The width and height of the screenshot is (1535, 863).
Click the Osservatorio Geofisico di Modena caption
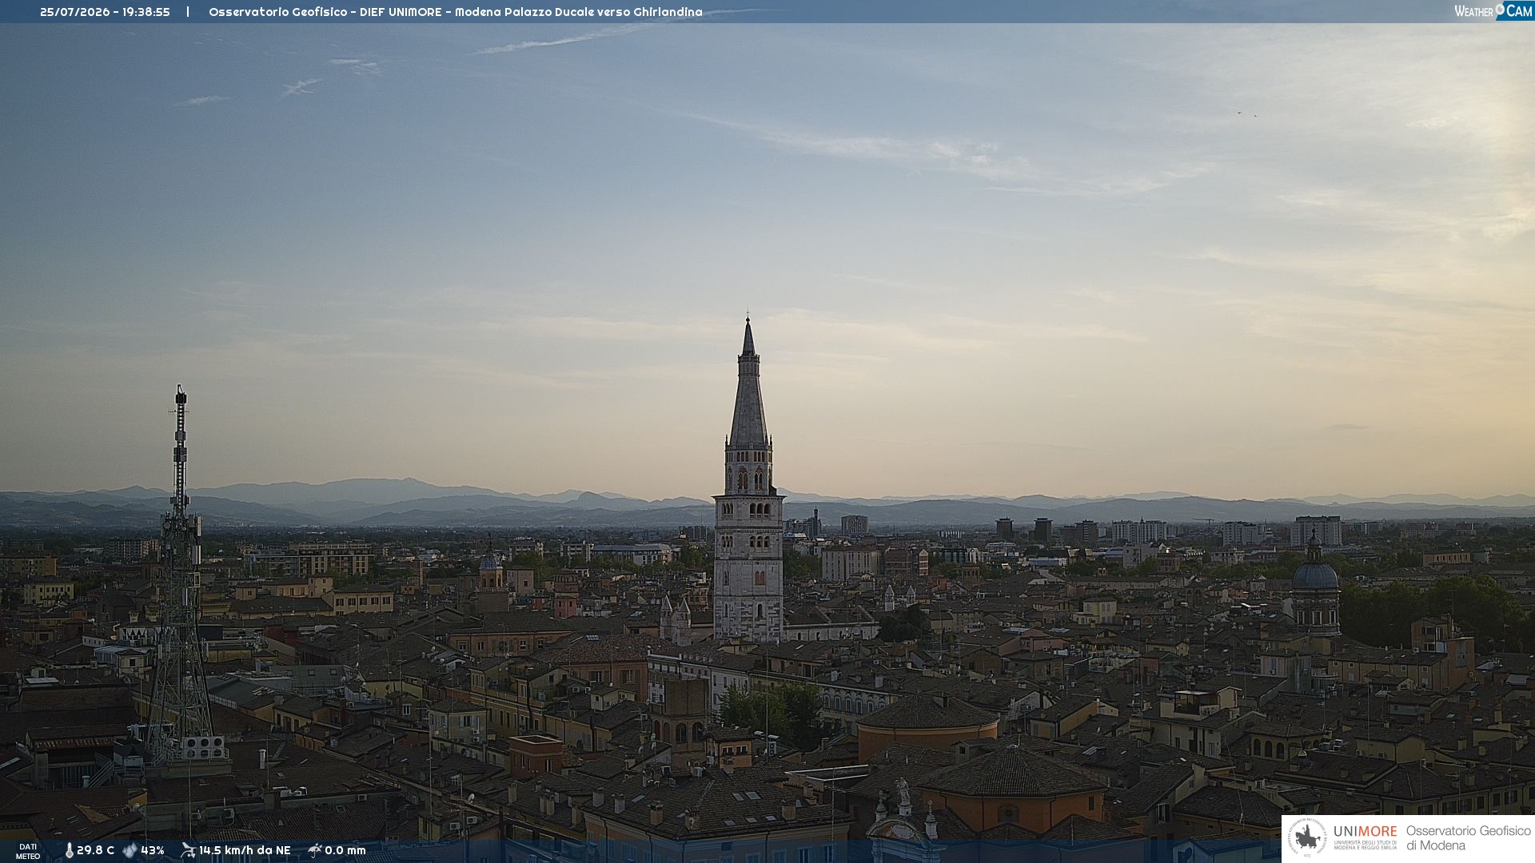pos(1468,838)
